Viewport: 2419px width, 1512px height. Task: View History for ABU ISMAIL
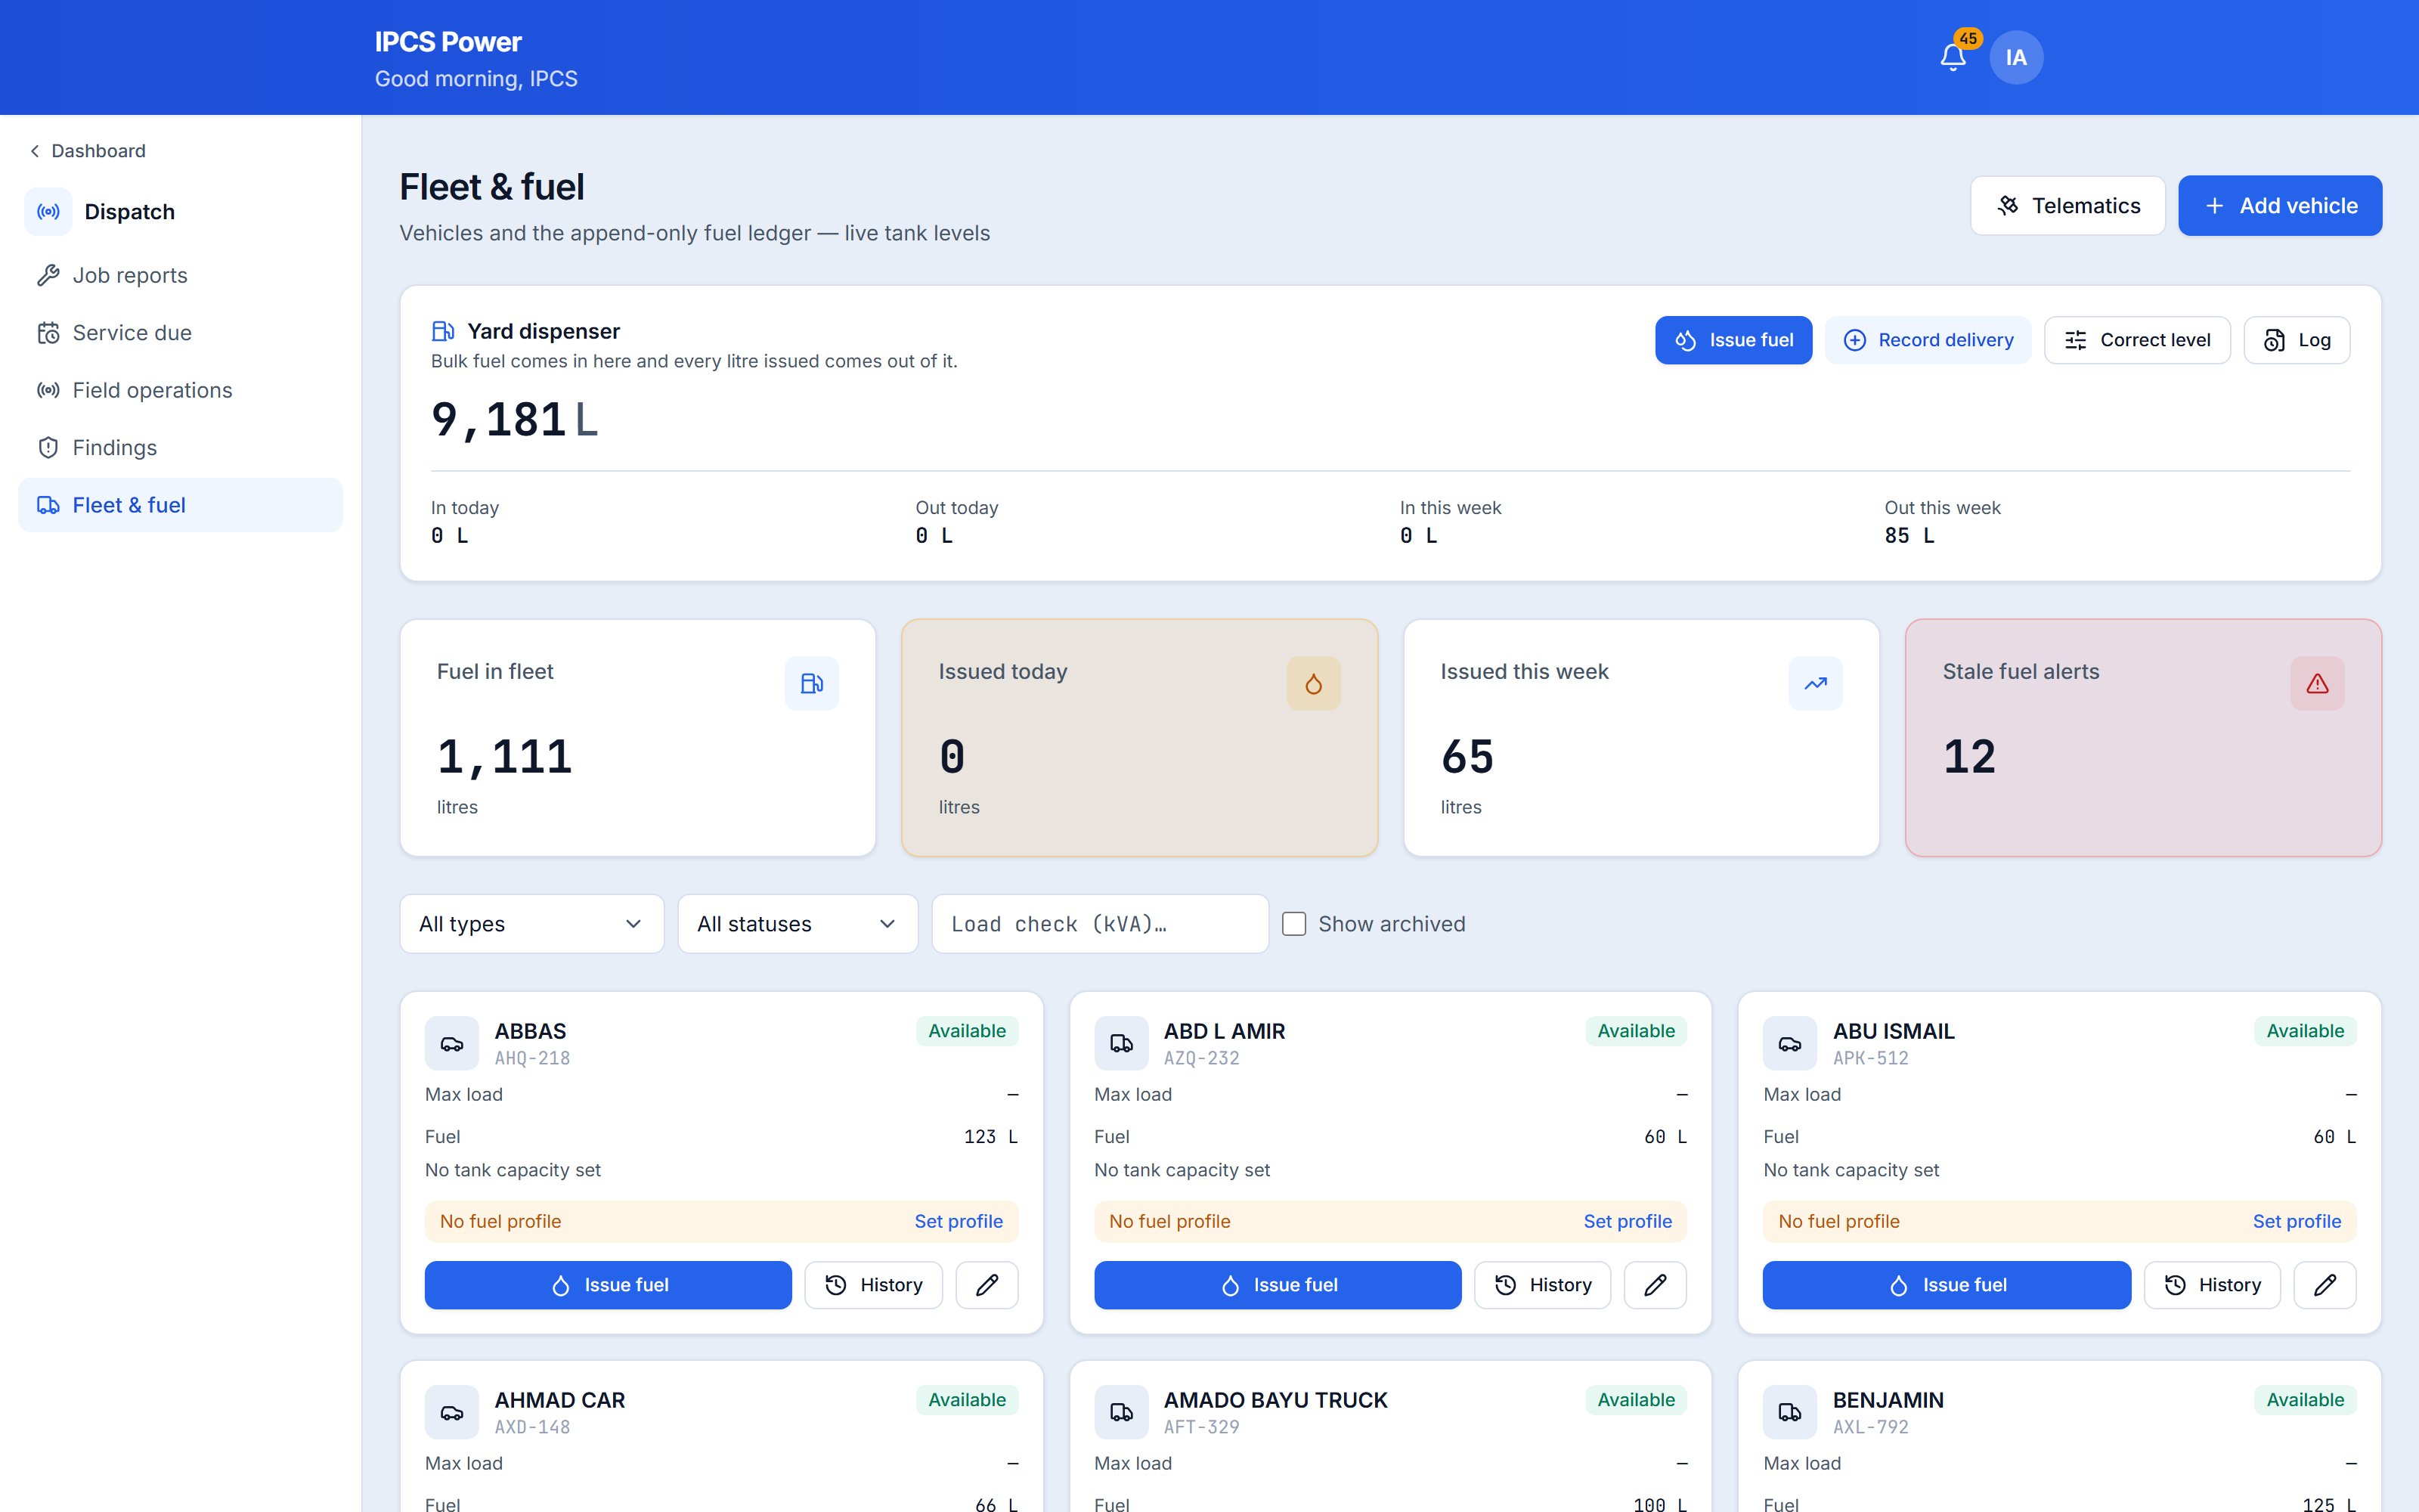point(2211,1284)
